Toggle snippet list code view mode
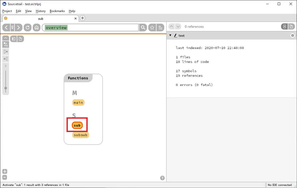 tap(284, 27)
